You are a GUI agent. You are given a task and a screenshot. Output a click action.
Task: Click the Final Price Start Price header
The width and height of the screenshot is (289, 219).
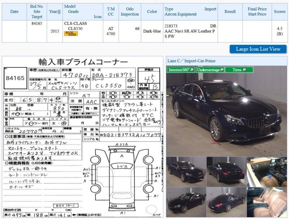click(x=257, y=12)
